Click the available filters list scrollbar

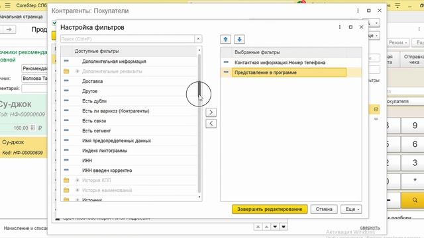199,124
